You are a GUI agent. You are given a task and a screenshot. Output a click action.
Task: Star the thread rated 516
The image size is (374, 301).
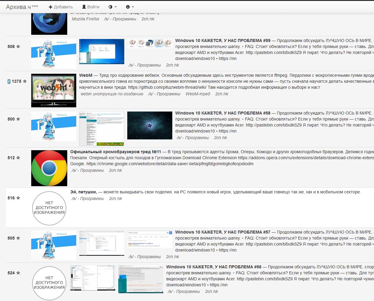[x=18, y=198]
